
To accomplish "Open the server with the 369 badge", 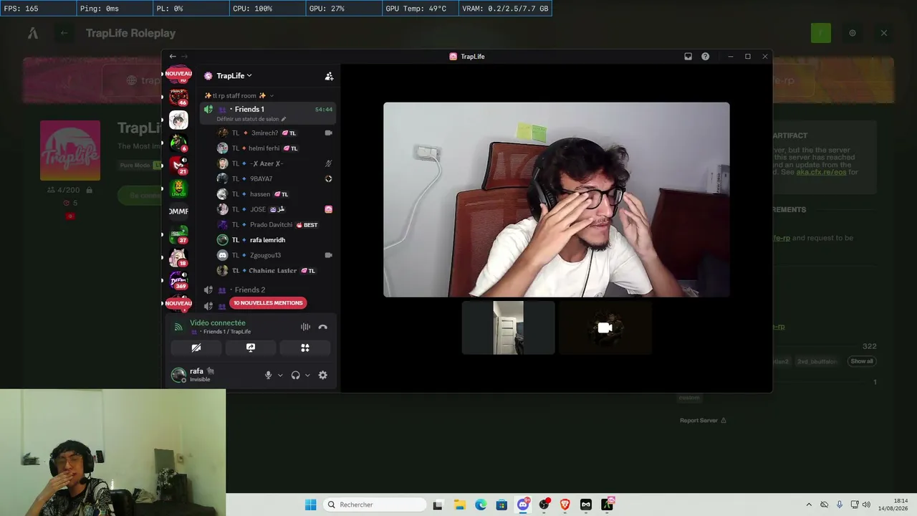I will click(x=178, y=280).
